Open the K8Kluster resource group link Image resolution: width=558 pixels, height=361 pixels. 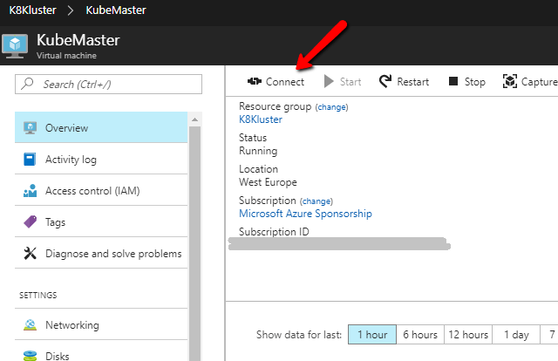tap(261, 119)
